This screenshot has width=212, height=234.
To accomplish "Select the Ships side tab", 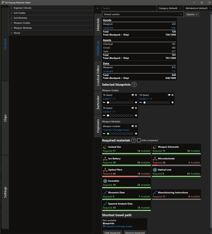I will click(5, 118).
